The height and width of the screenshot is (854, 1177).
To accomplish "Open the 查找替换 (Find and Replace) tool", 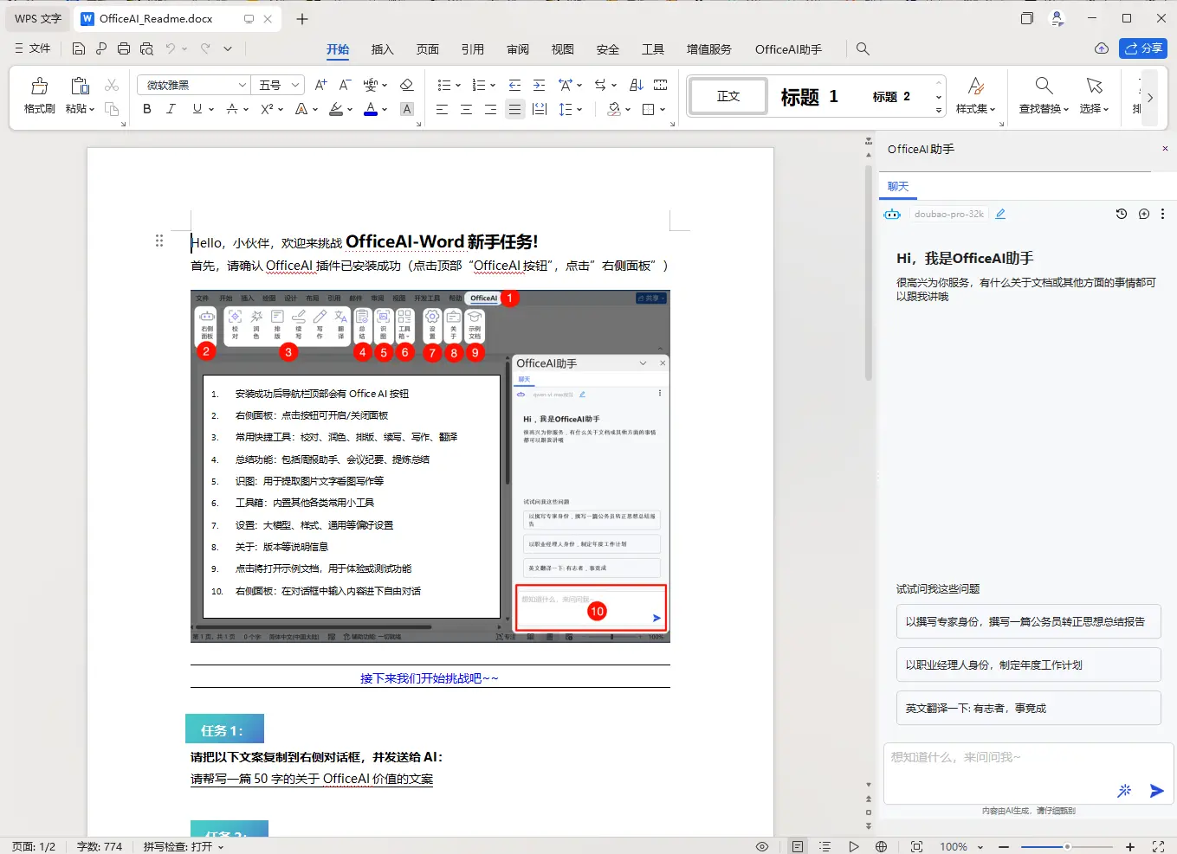I will (1042, 95).
